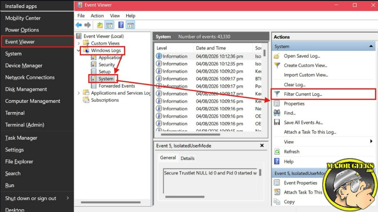Click the Create Custom View funnel icon
The height and width of the screenshot is (212, 378).
click(277, 65)
